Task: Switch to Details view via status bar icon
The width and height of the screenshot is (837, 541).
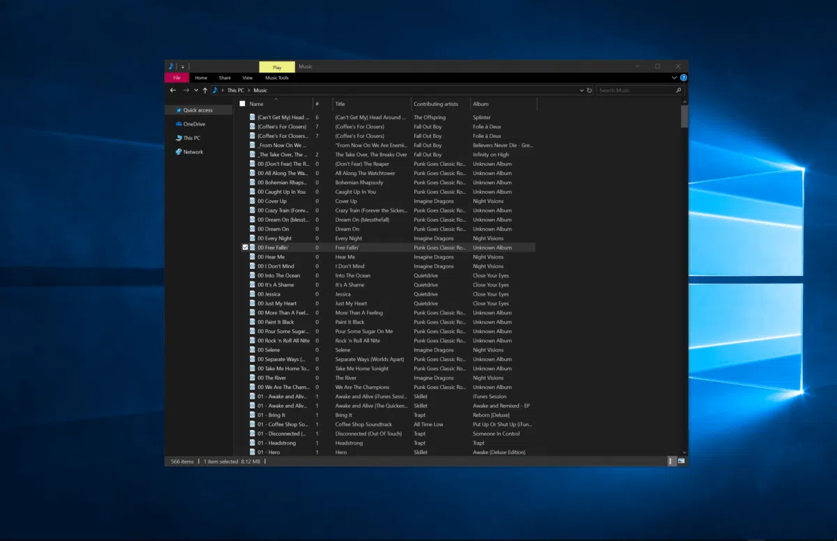Action: 670,461
